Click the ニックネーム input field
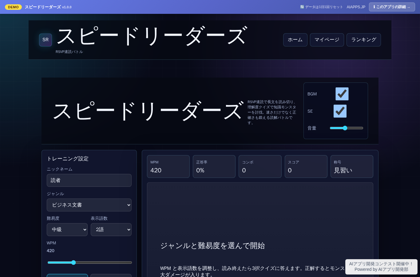The height and width of the screenshot is (277, 420). coord(89,180)
